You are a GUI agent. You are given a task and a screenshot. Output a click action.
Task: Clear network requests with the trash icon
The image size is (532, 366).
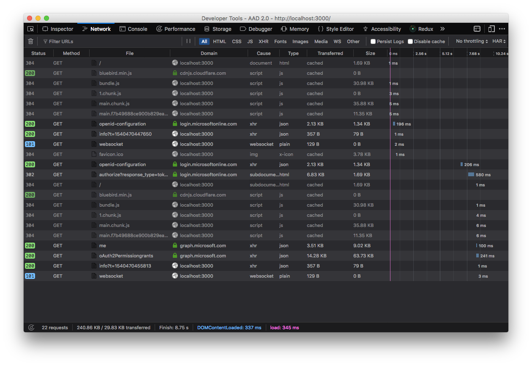pyautogui.click(x=30, y=41)
